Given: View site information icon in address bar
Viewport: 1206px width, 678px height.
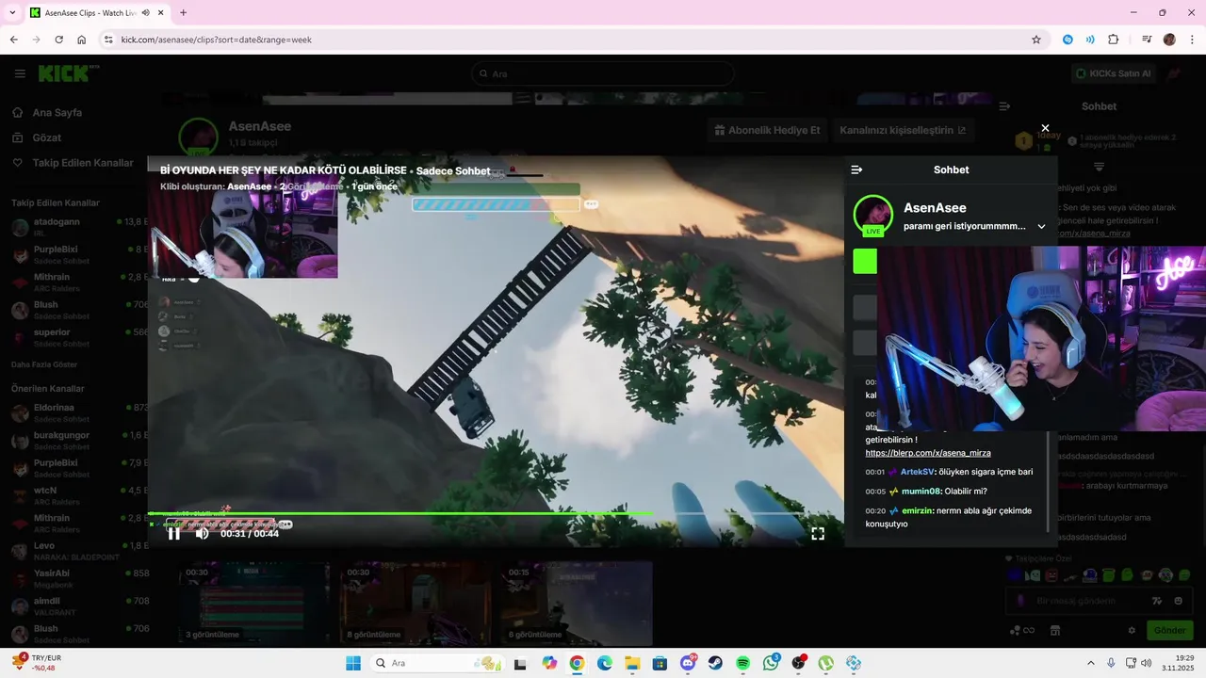Looking at the screenshot, I should point(108,40).
